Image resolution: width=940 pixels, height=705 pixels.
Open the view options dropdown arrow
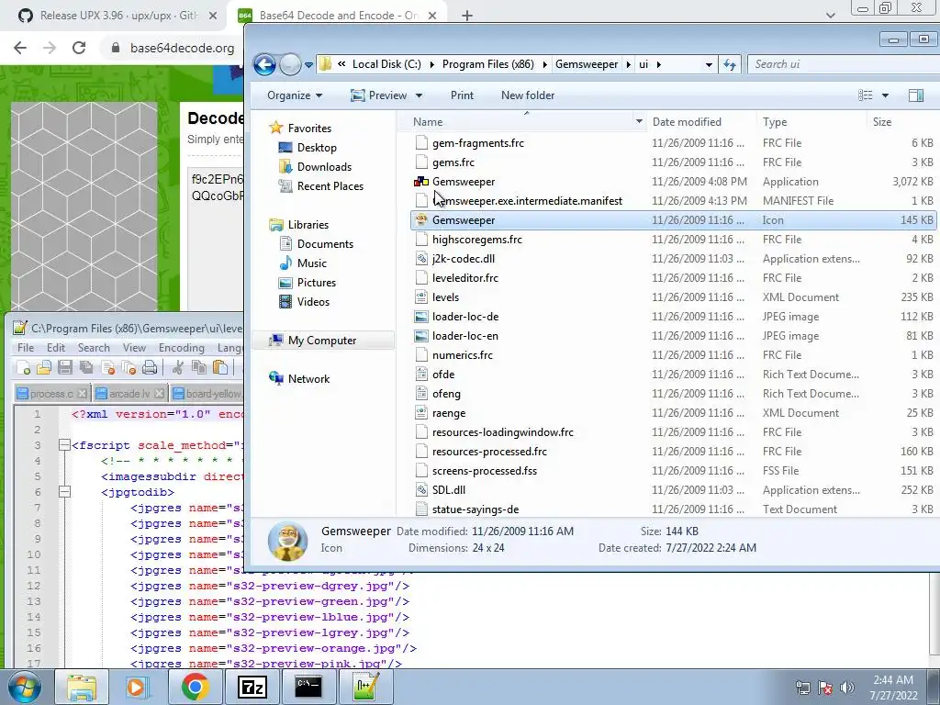[x=885, y=95]
